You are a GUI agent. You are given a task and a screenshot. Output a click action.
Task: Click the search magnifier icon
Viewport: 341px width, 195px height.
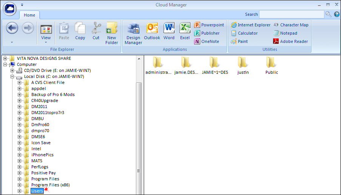pos(329,14)
